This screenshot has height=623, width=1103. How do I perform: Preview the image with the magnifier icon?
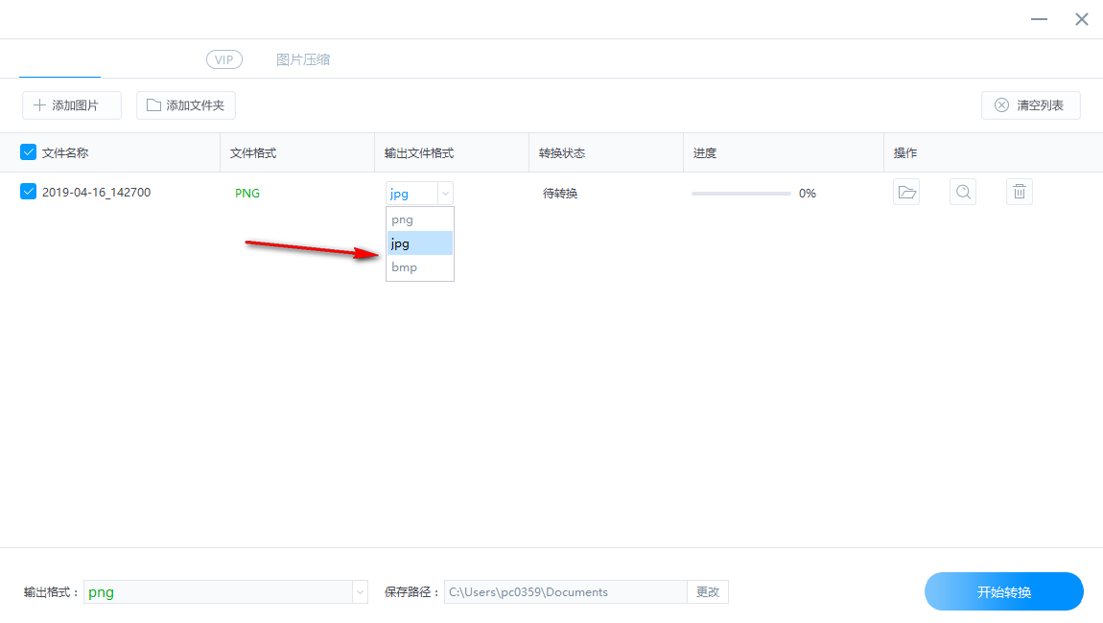pos(963,192)
